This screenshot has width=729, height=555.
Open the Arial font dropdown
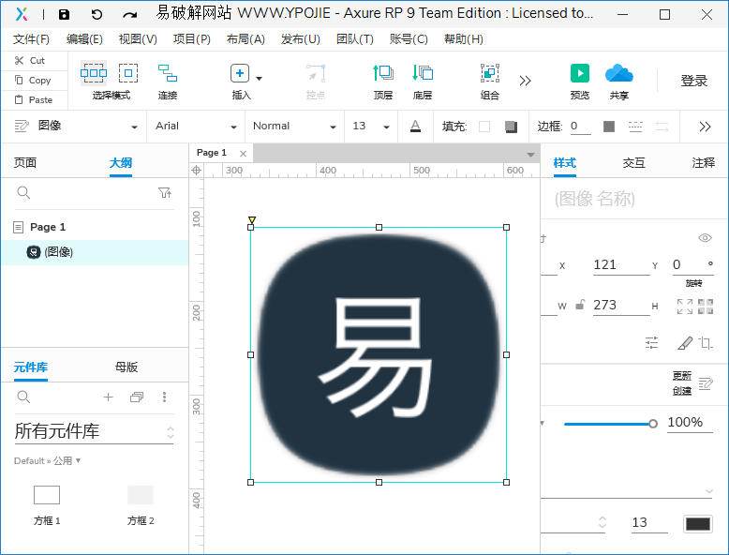tap(196, 127)
